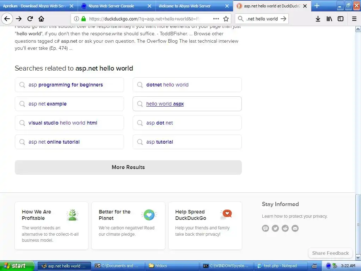Switch to htdocs folder taskbar window
The image size is (361, 271).
coord(172,266)
